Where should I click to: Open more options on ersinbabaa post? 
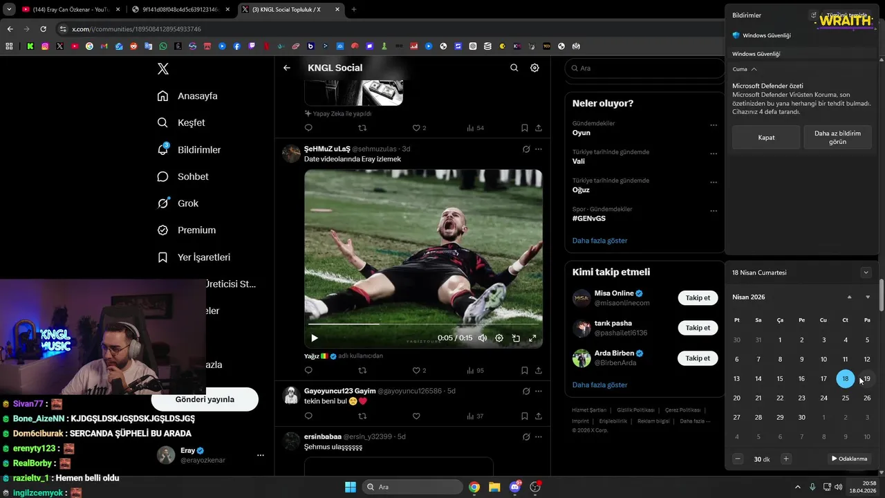pos(539,436)
